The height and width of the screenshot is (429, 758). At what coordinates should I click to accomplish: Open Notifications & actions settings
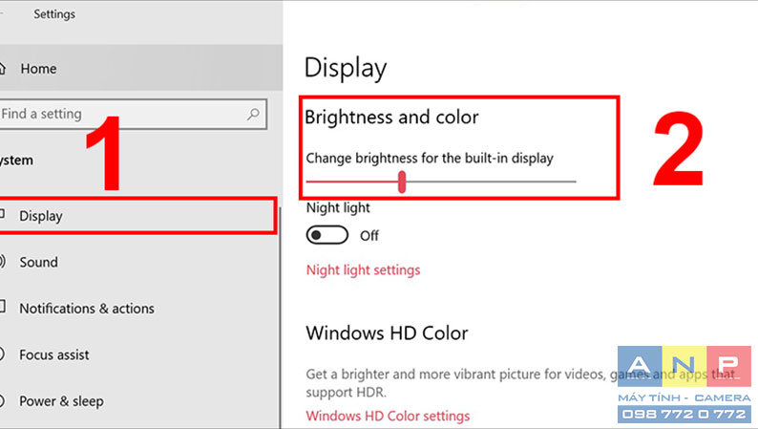pyautogui.click(x=139, y=309)
